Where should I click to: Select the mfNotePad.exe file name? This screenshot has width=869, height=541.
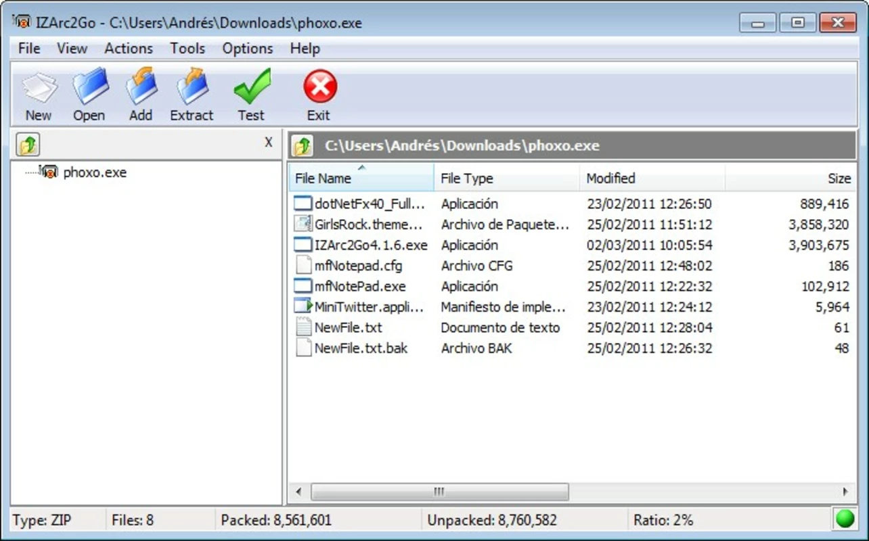tap(360, 286)
